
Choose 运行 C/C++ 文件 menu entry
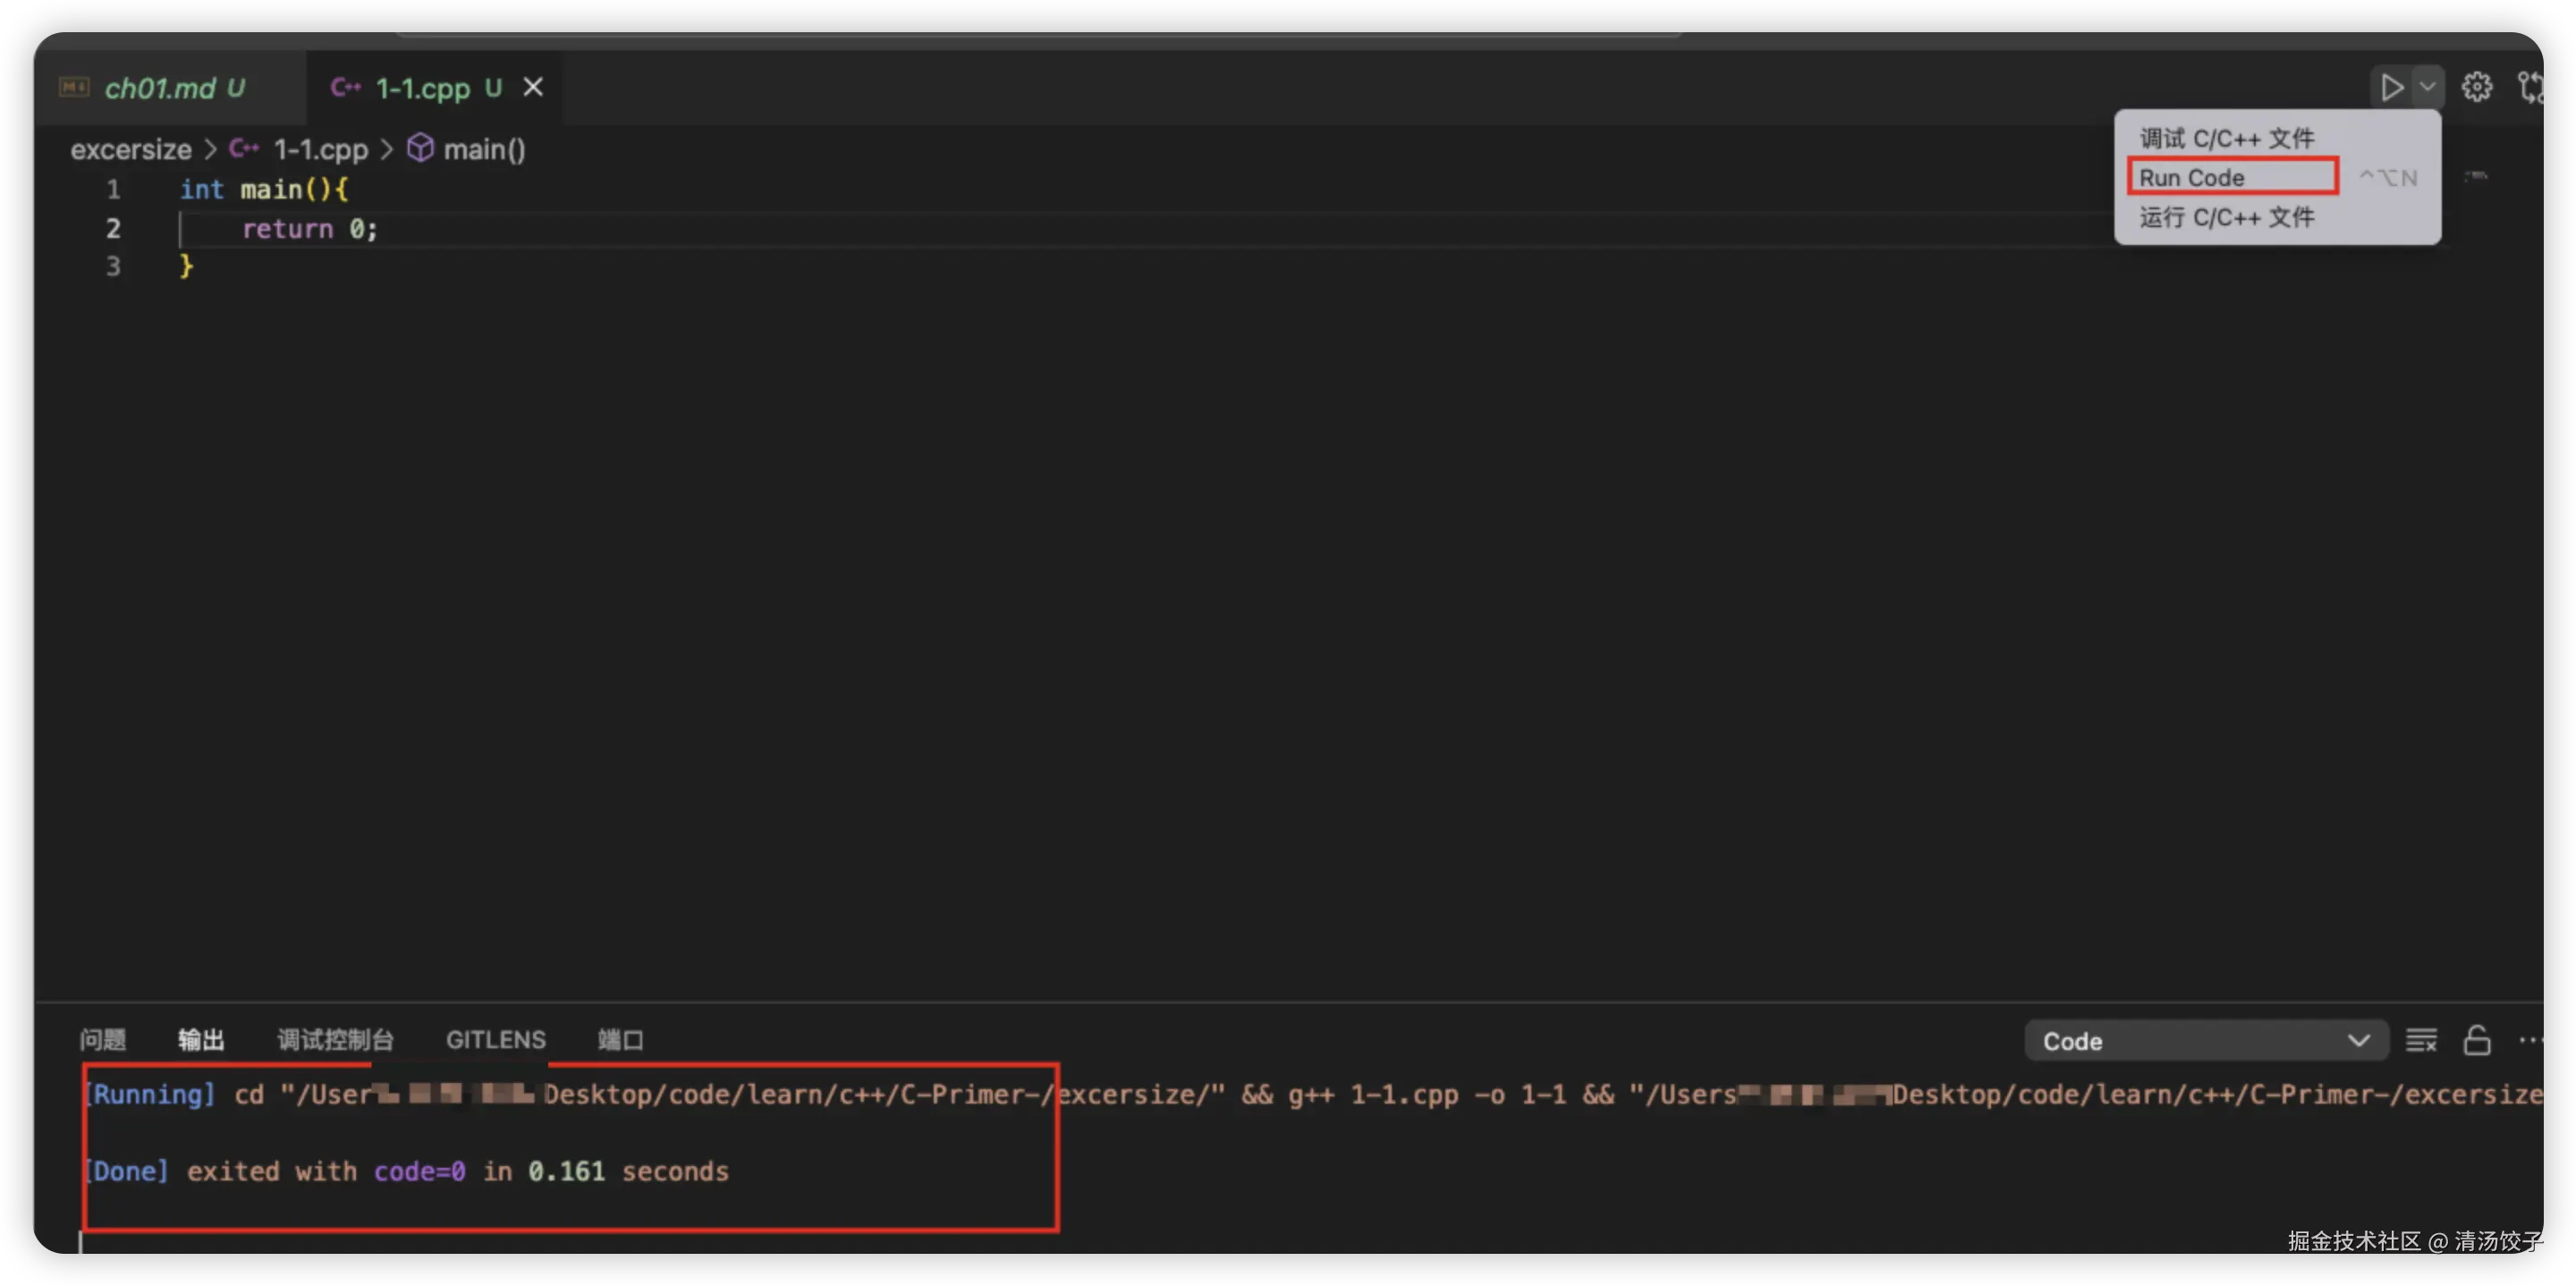pos(2226,217)
